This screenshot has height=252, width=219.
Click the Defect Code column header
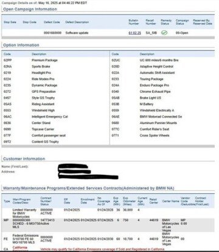coord(52,22)
